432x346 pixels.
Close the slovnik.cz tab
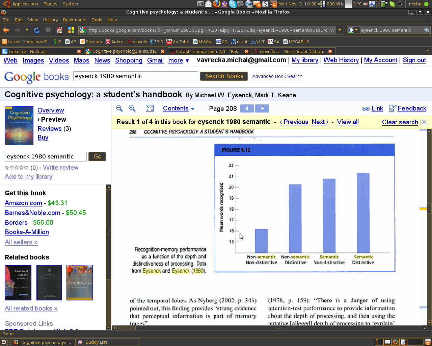[330, 51]
